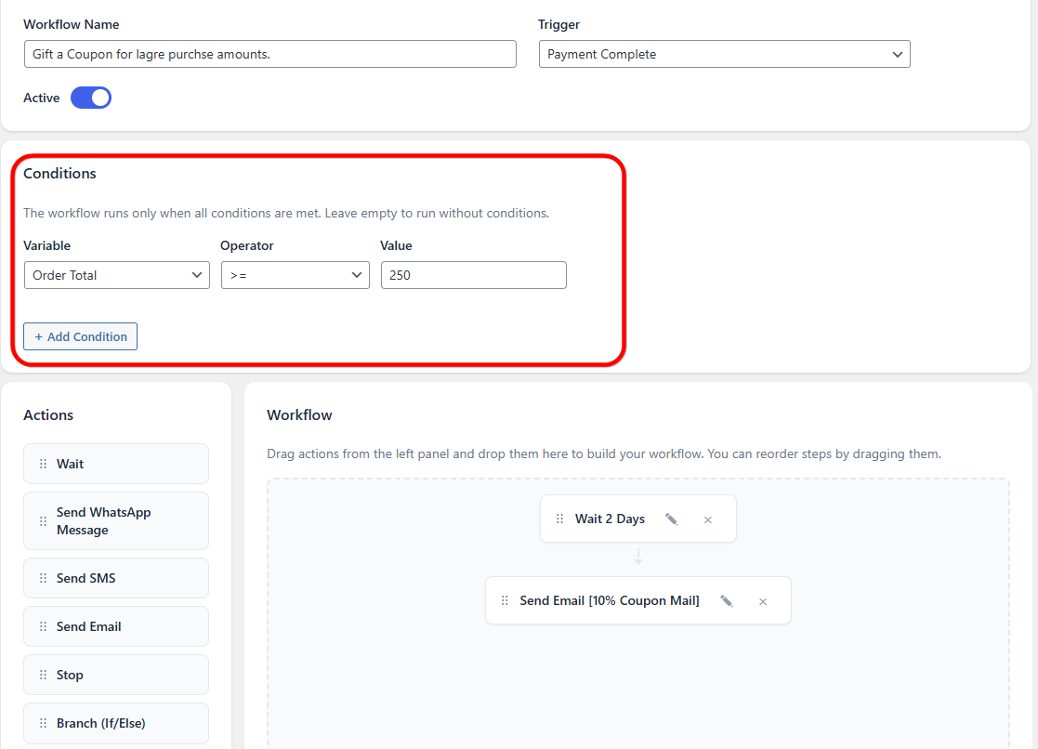This screenshot has width=1038, height=749.
Task: Click drag handle on Wait 2 Days step
Action: click(559, 519)
